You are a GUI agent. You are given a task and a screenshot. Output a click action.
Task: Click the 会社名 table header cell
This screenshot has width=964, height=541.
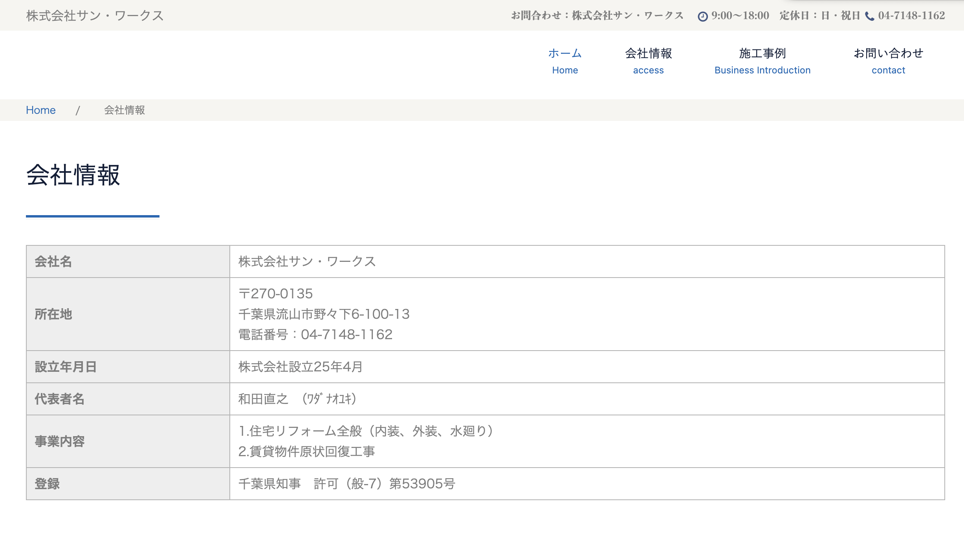(x=53, y=261)
